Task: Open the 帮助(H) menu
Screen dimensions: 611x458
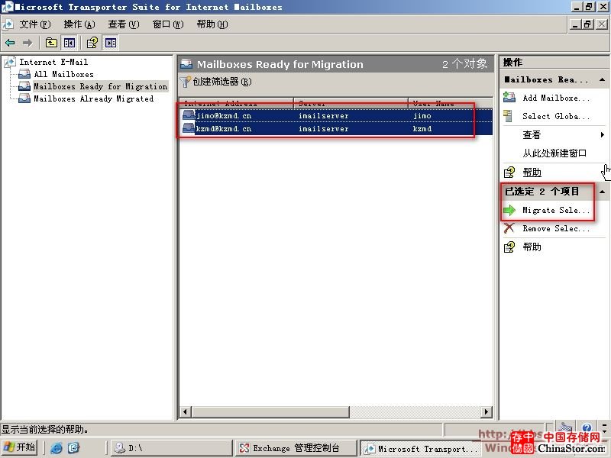Action: (x=212, y=24)
